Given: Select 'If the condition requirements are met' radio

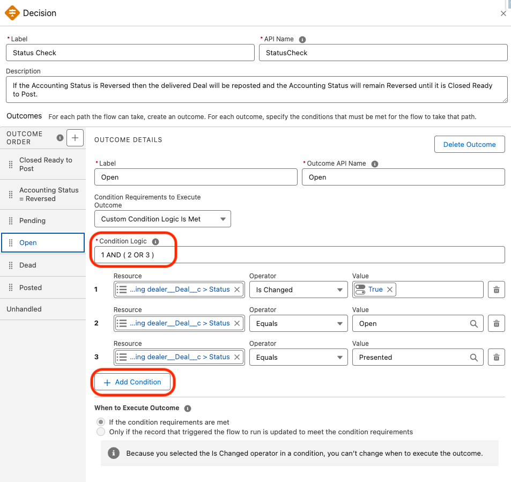Looking at the screenshot, I should (101, 422).
